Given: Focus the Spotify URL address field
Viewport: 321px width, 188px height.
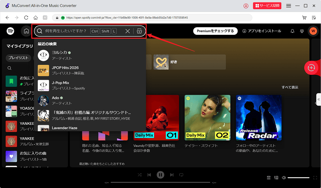Looking at the screenshot, I should pos(152,18).
